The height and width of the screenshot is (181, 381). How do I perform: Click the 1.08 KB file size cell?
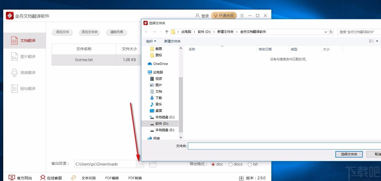[129, 60]
